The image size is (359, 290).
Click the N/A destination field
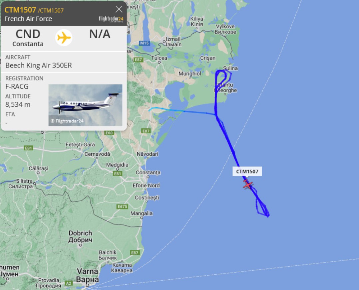[100, 34]
